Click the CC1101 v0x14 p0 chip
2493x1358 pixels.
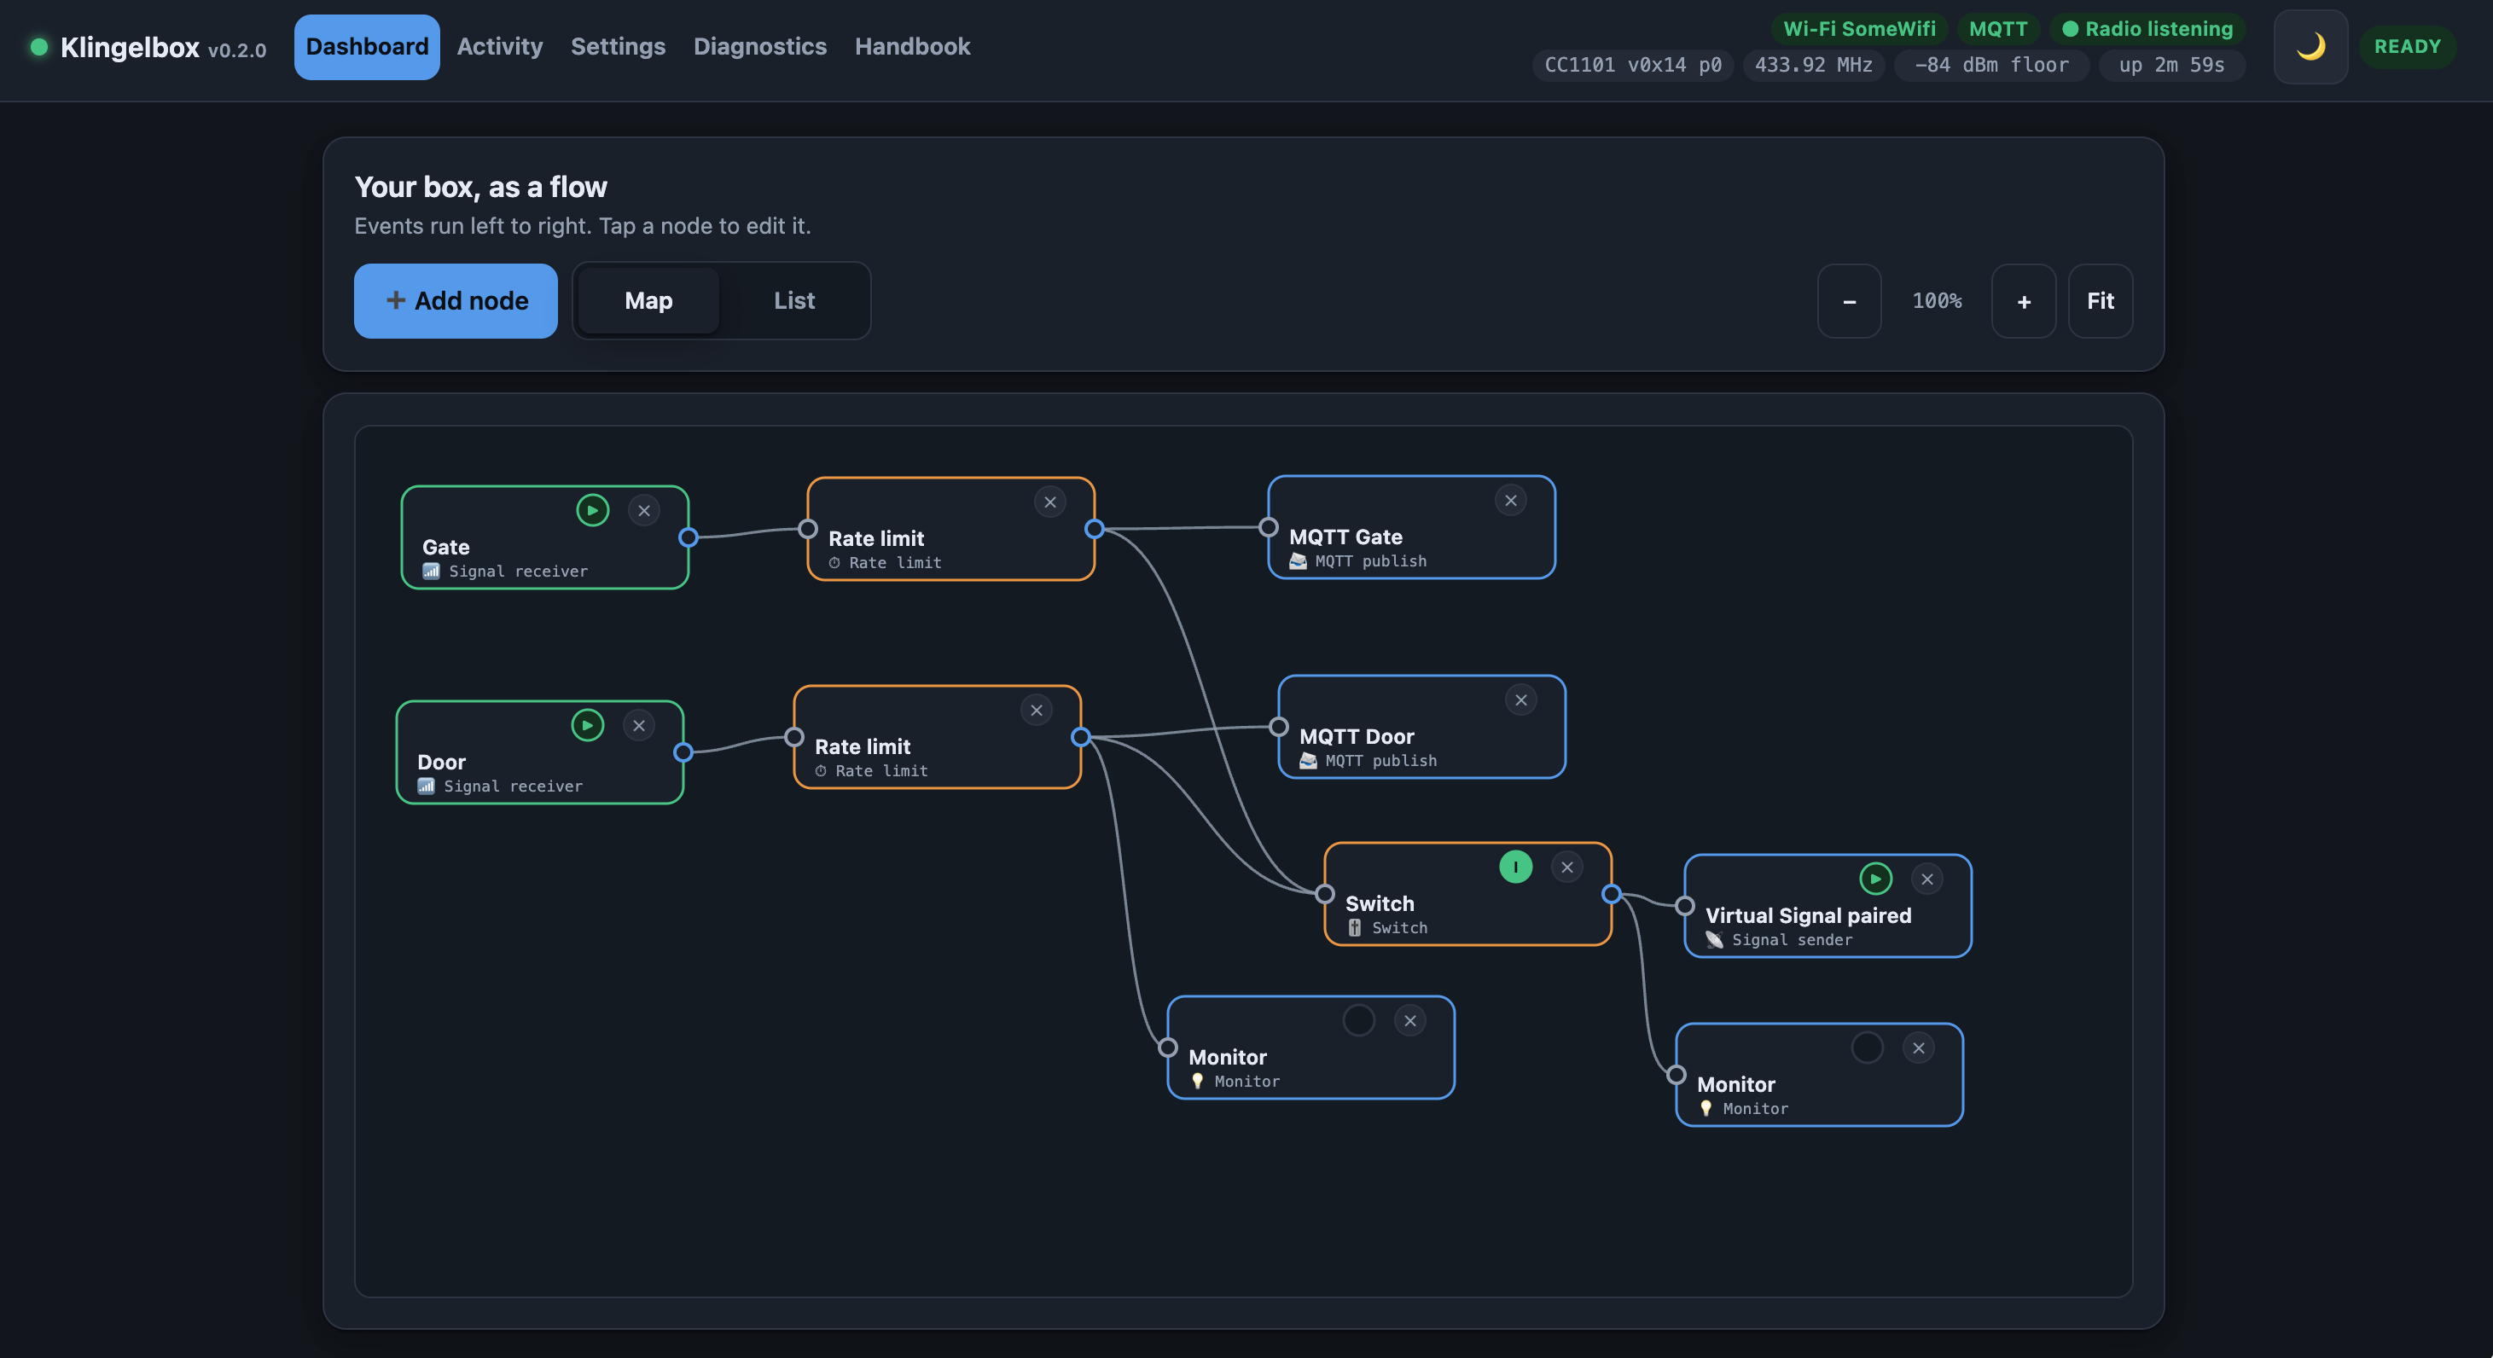pyautogui.click(x=1633, y=65)
